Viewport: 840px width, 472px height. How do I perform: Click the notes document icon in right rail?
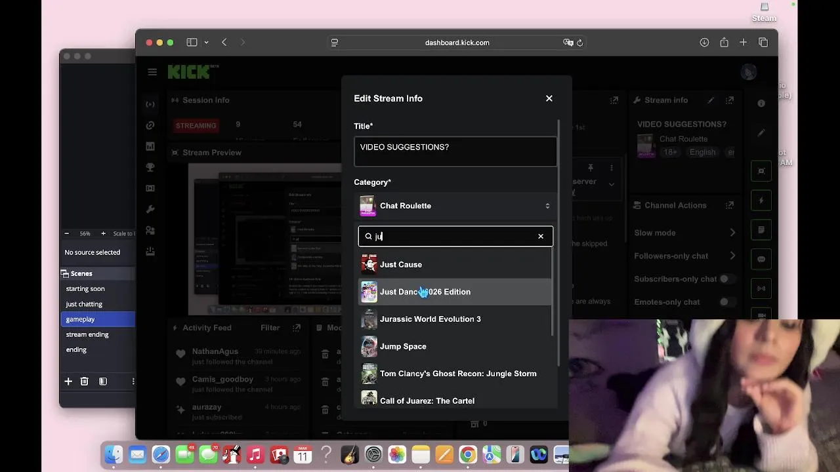click(x=761, y=230)
